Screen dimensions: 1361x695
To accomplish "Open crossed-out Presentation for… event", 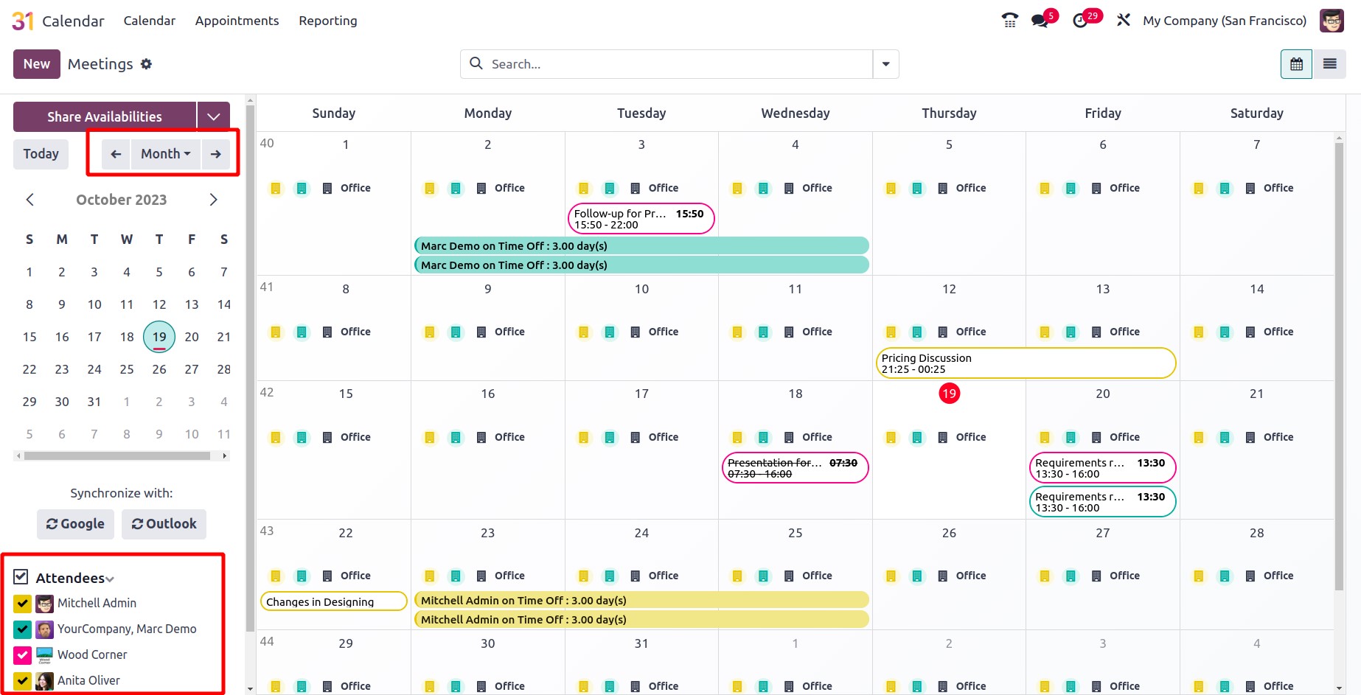I will 795,468.
